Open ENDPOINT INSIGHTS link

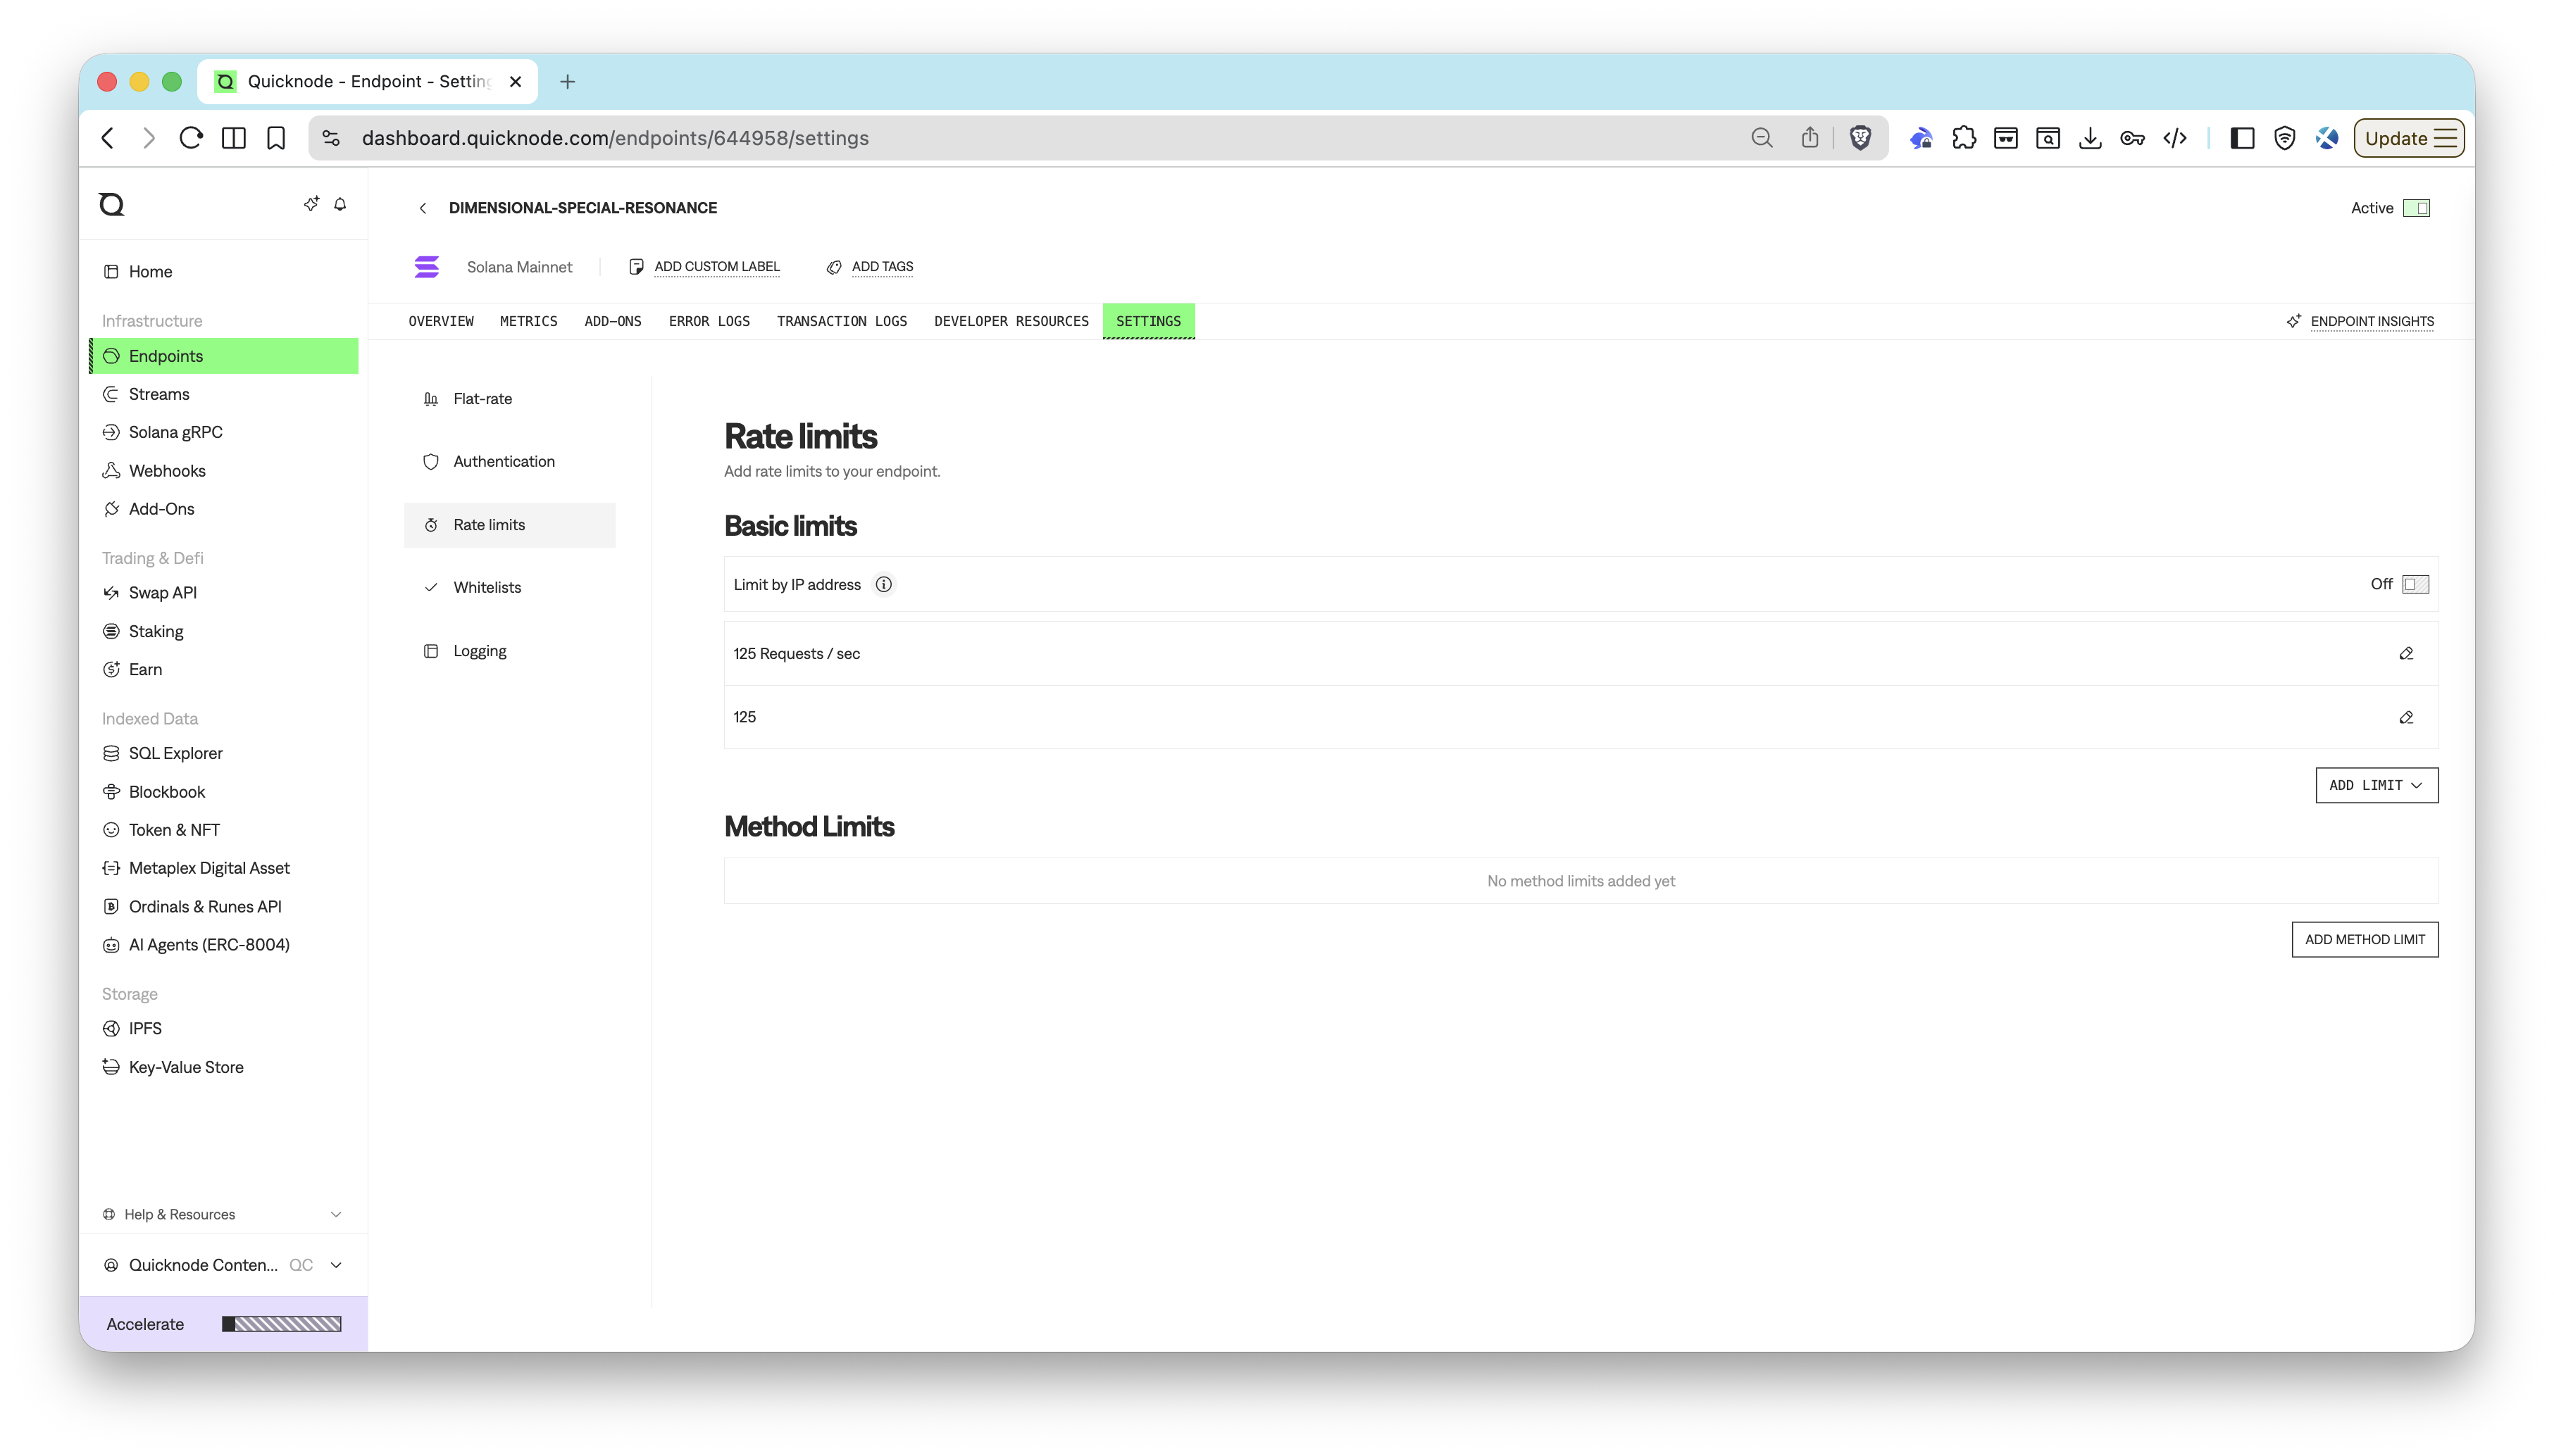[x=2371, y=321]
